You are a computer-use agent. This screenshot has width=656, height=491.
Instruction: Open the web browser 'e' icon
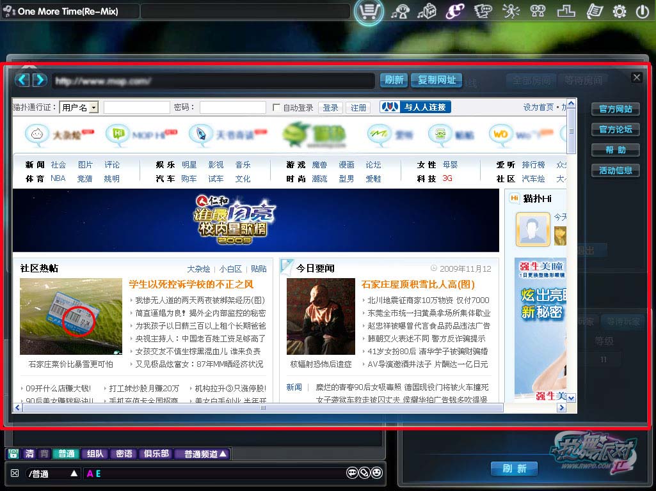point(455,12)
